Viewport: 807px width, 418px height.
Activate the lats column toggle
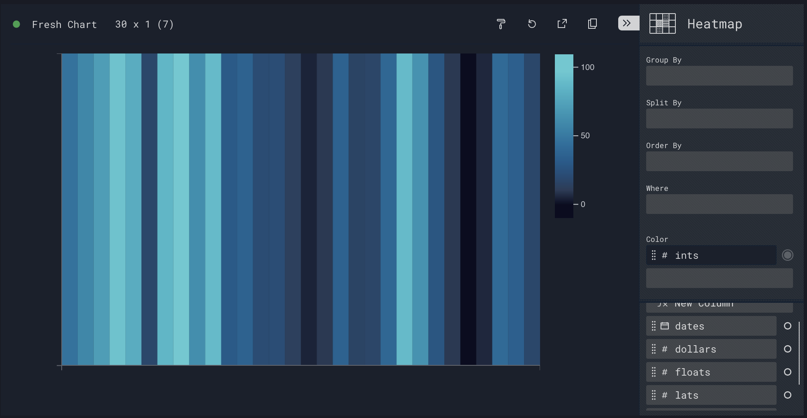tap(788, 395)
